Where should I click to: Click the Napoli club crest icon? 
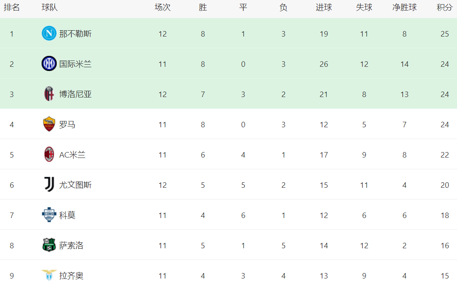point(49,34)
